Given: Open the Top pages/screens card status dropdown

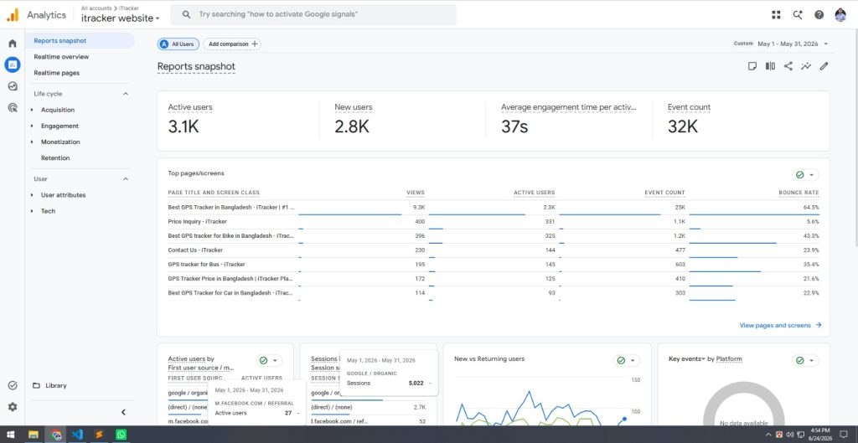Looking at the screenshot, I should [805, 175].
